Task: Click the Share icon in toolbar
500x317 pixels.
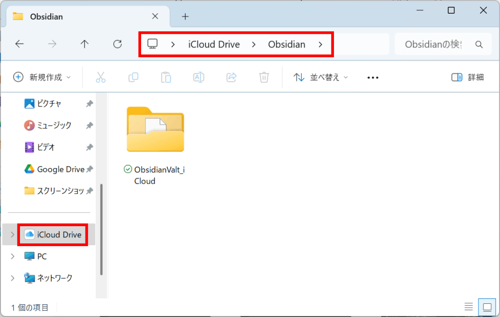Action: [231, 77]
